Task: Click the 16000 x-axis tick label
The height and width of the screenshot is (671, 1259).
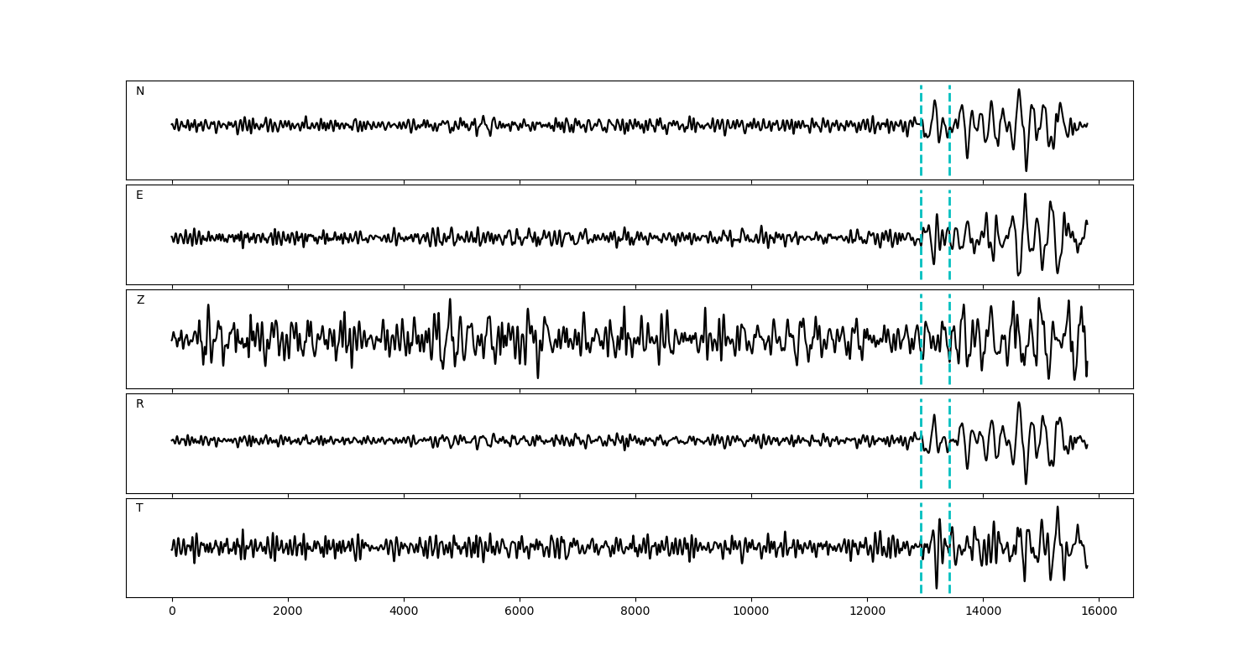Action: pyautogui.click(x=1099, y=612)
